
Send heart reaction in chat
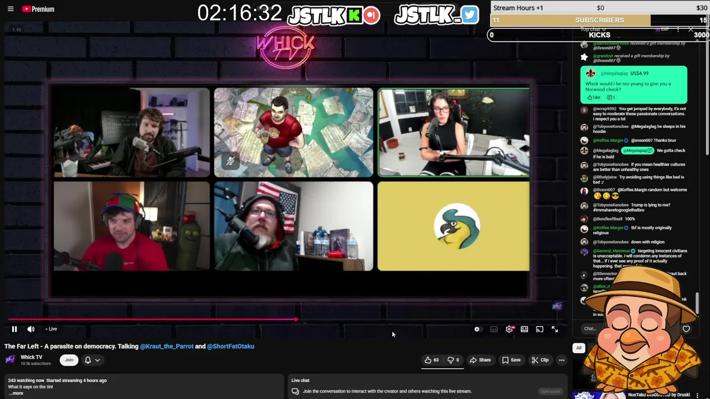click(686, 329)
